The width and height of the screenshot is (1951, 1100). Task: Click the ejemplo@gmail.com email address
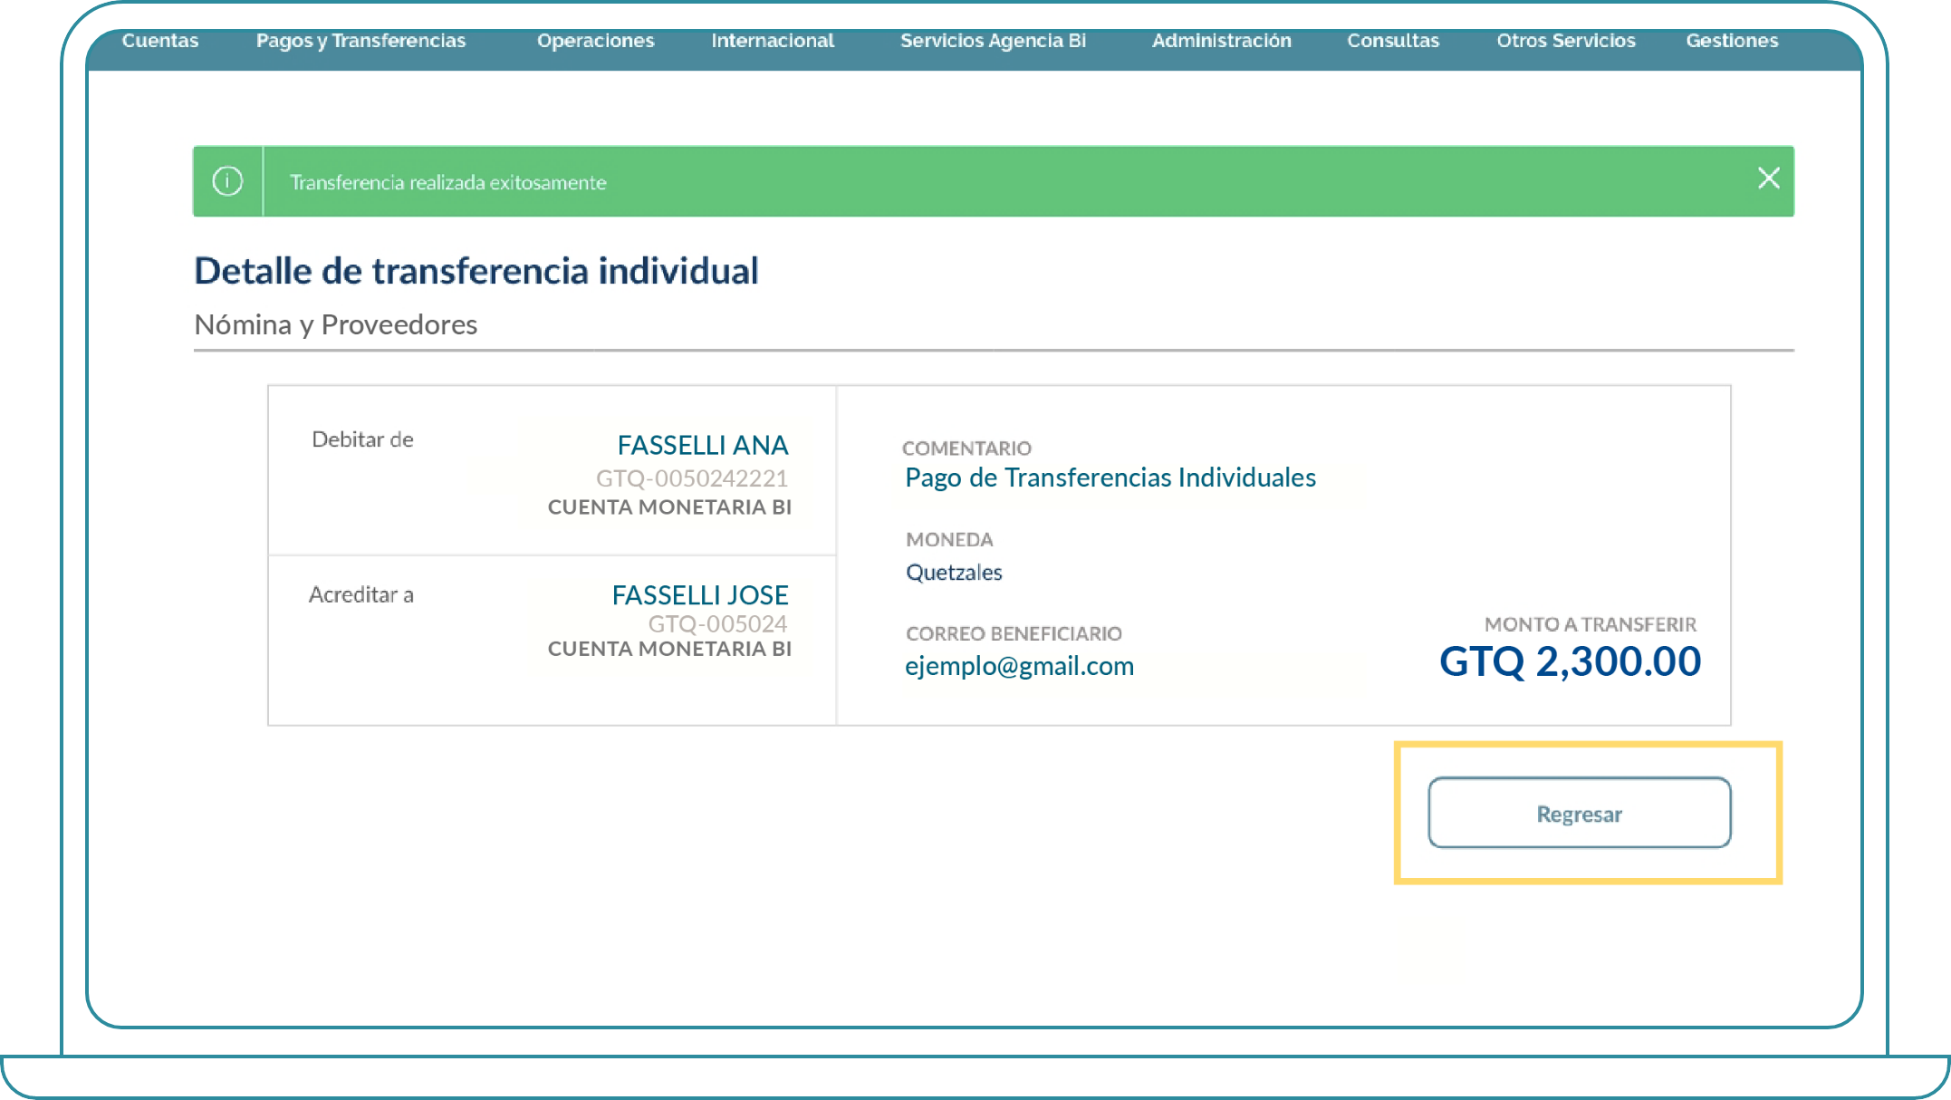click(x=1019, y=666)
